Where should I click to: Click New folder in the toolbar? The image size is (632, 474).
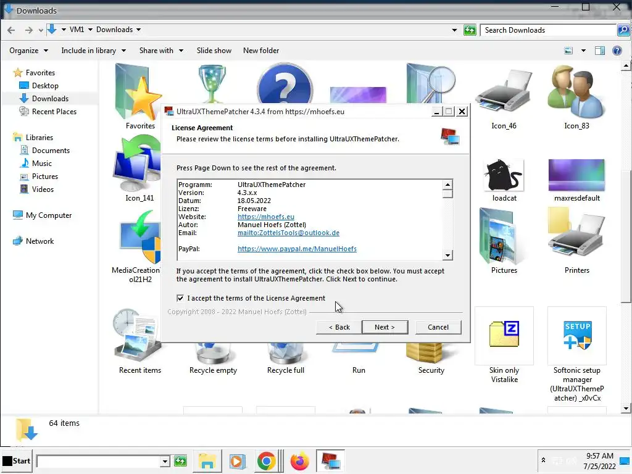(261, 51)
